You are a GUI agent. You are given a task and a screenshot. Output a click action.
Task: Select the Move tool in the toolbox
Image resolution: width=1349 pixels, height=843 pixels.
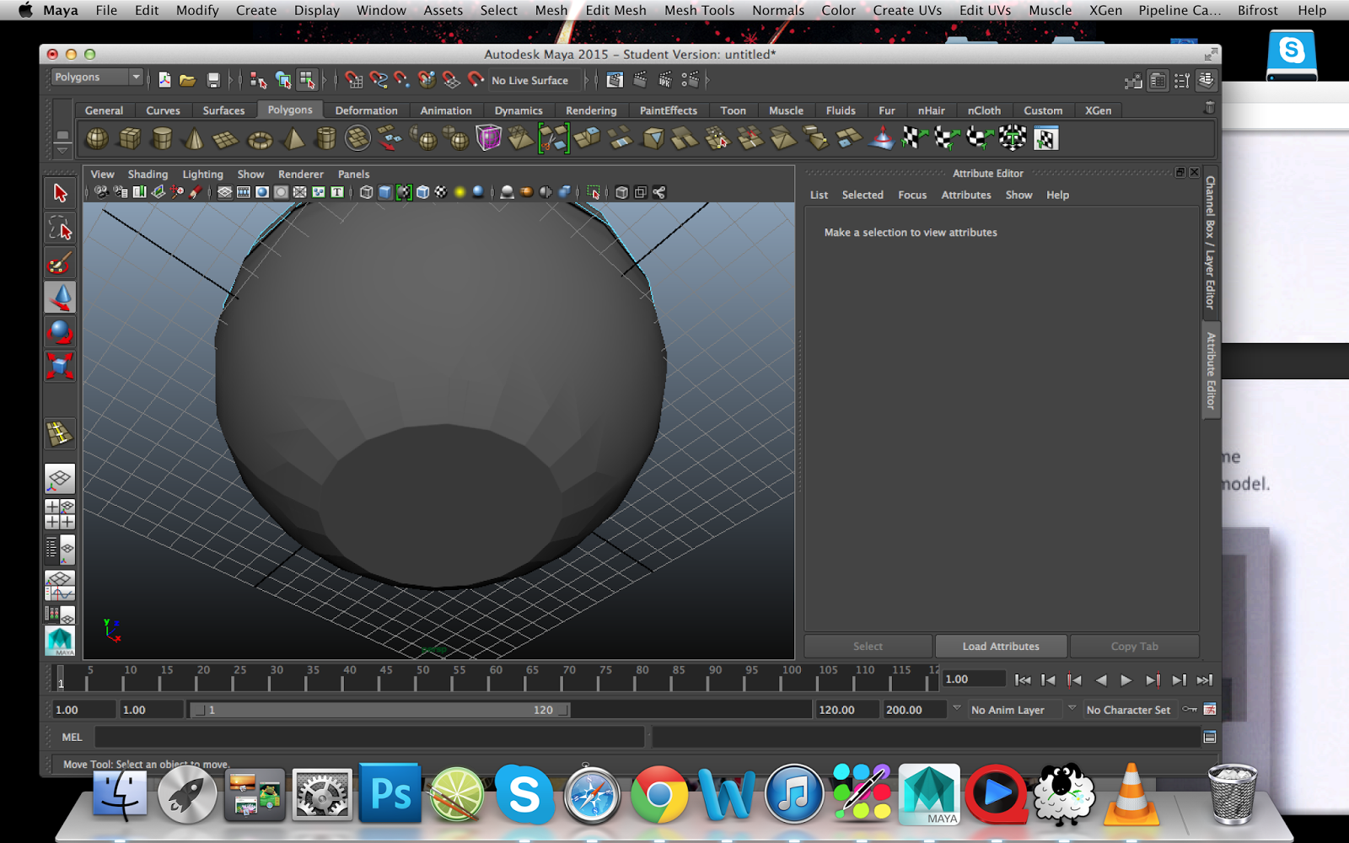tap(60, 296)
